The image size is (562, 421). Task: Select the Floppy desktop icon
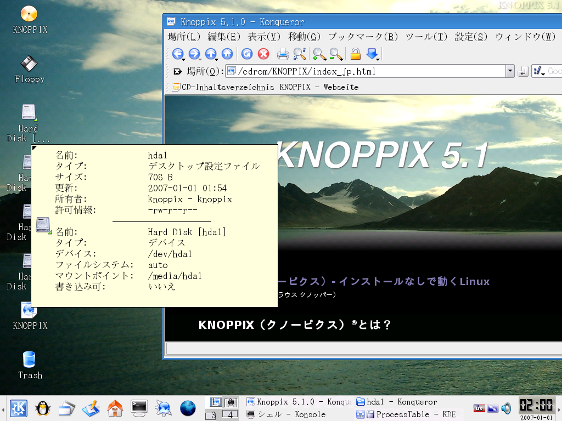(x=30, y=70)
